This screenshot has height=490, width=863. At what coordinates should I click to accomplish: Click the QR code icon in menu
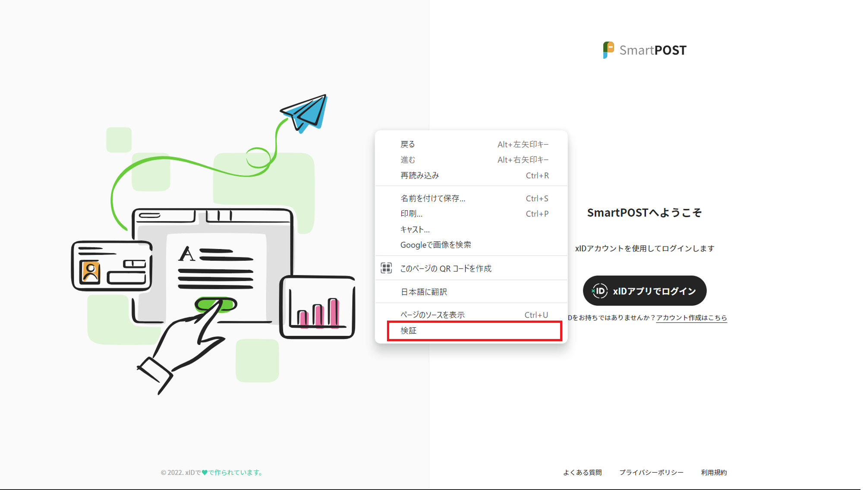click(386, 268)
